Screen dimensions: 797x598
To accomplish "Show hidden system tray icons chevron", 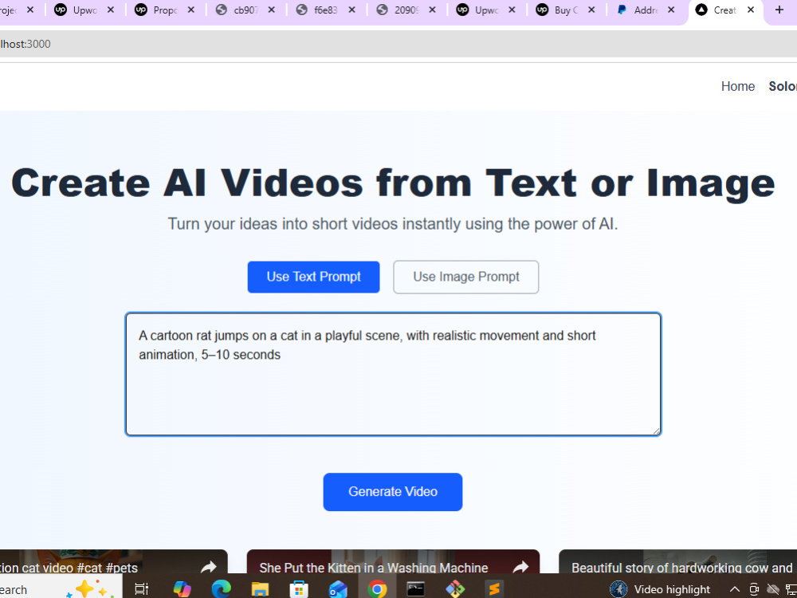I will point(735,589).
